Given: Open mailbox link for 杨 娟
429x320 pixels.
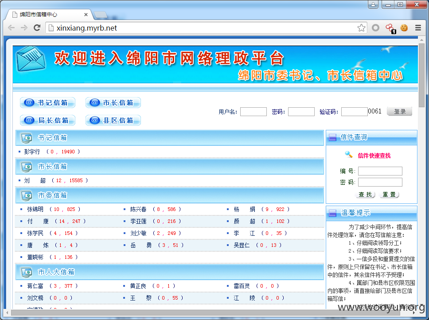Looking at the screenshot, I should point(244,209).
